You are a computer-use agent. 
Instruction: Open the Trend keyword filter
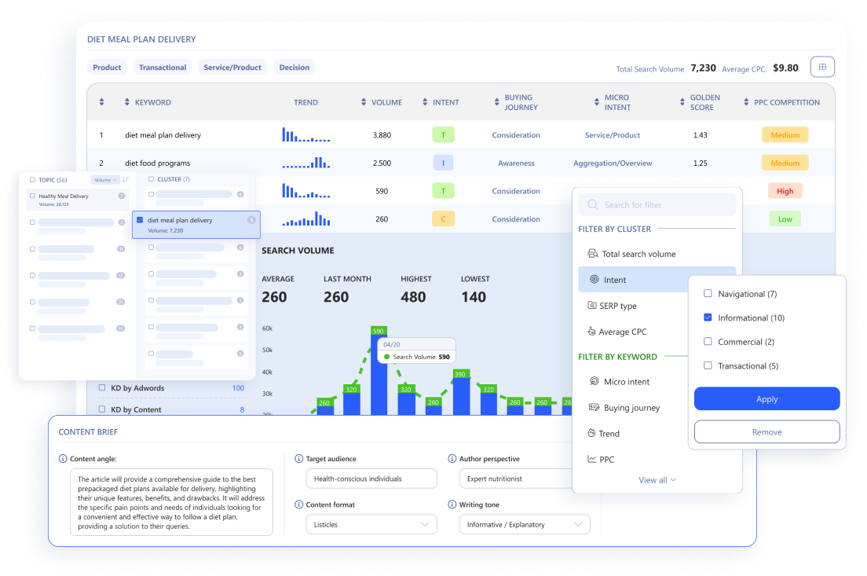(594, 433)
